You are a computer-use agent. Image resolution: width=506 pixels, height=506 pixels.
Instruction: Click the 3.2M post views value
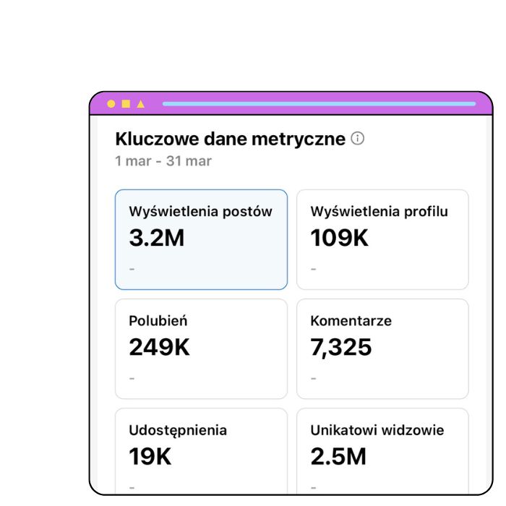point(157,238)
